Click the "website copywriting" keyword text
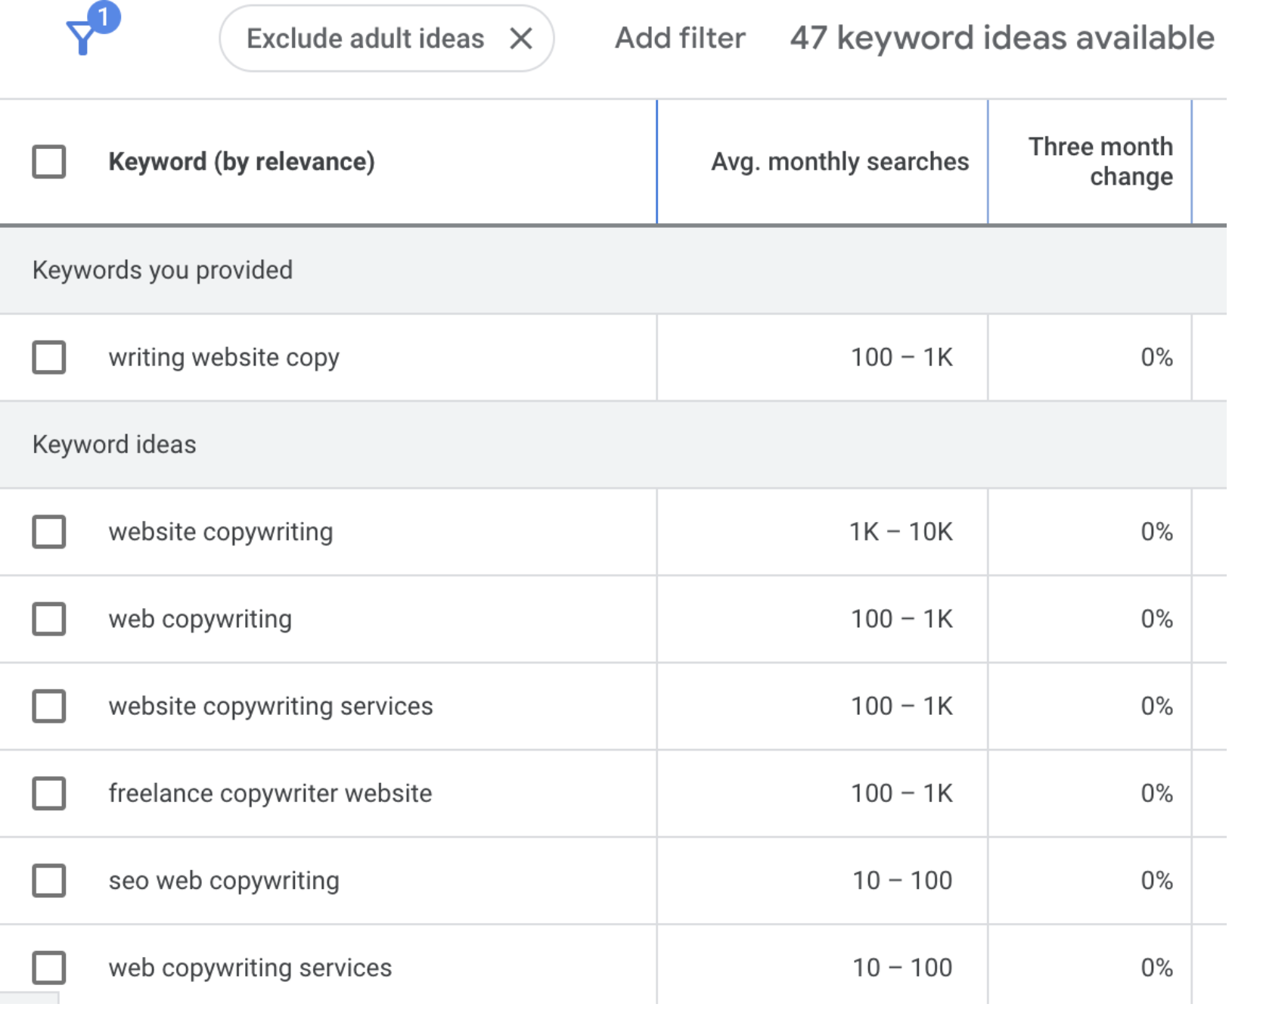Viewport: 1263px width, 1035px height. [220, 532]
